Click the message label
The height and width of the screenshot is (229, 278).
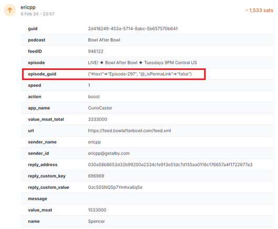coord(38,199)
